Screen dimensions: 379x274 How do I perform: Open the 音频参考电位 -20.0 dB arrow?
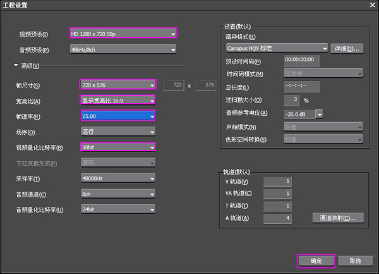[319, 114]
